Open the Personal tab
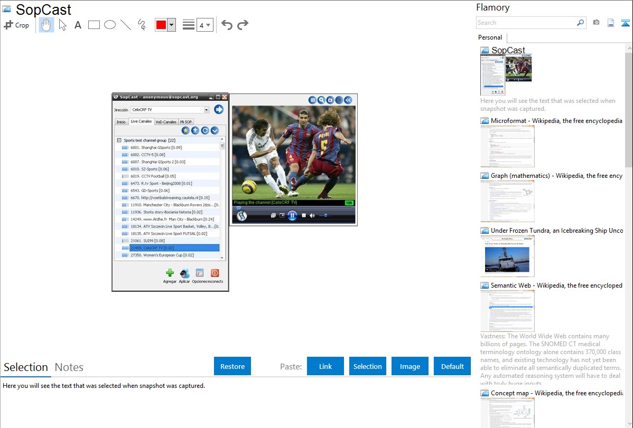 coord(490,37)
